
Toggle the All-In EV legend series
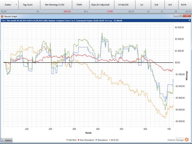[x=114, y=140]
